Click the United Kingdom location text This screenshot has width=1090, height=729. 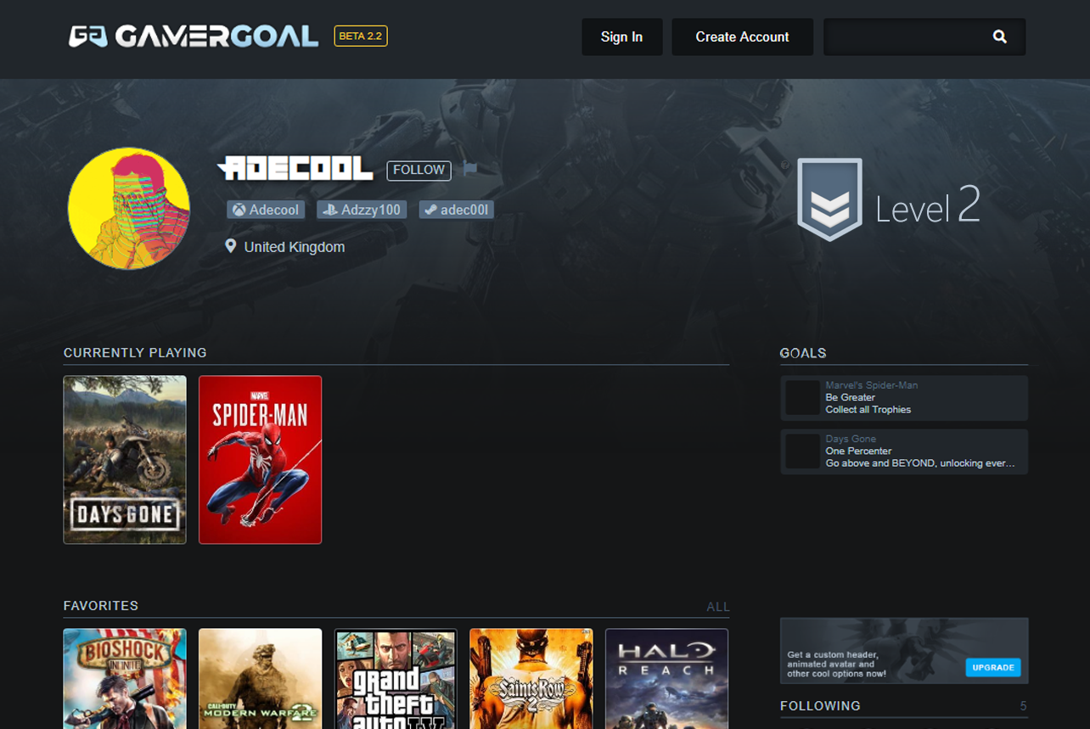[x=295, y=247]
